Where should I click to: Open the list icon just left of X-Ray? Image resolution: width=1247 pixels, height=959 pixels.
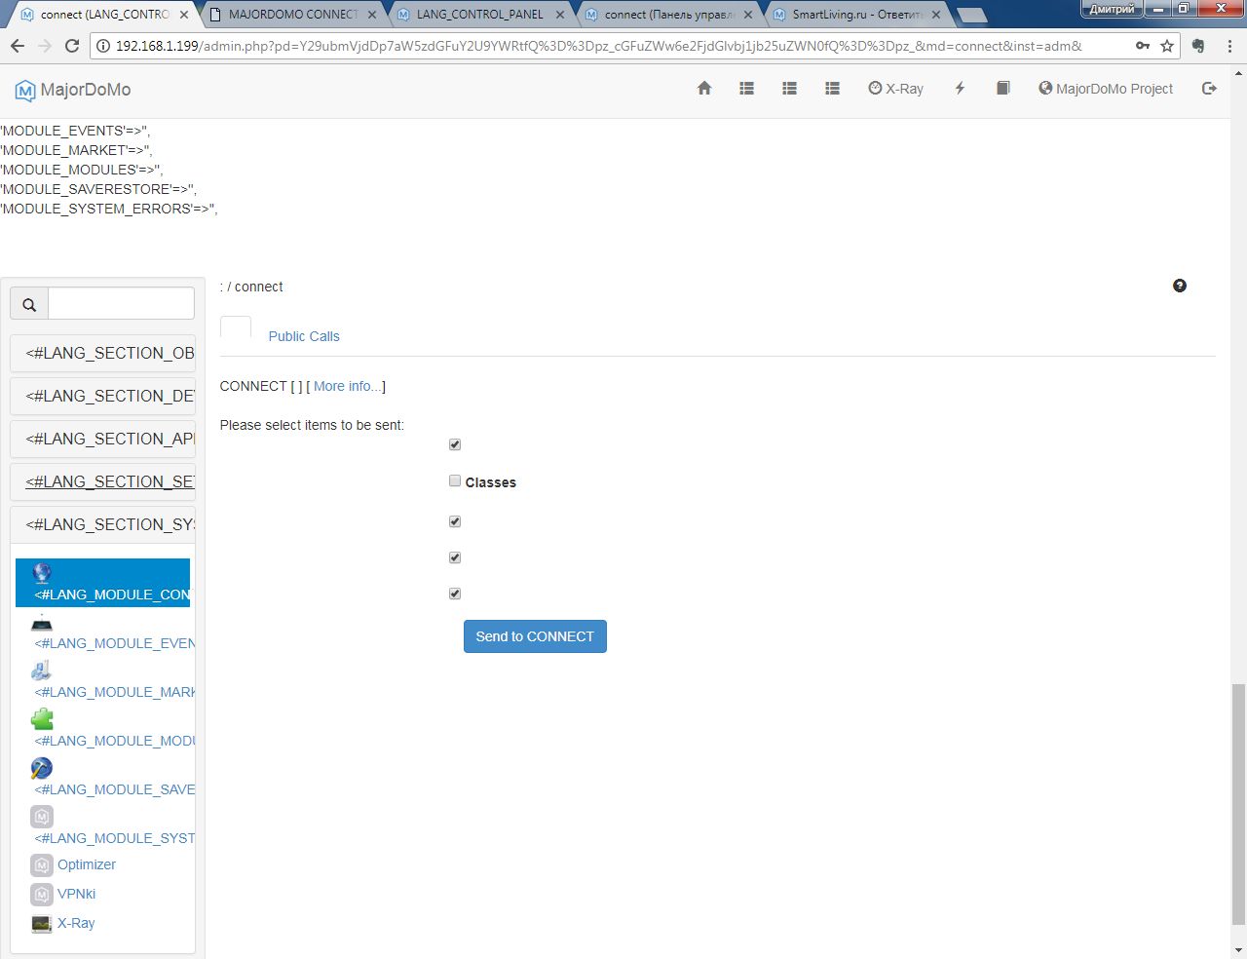(x=832, y=89)
